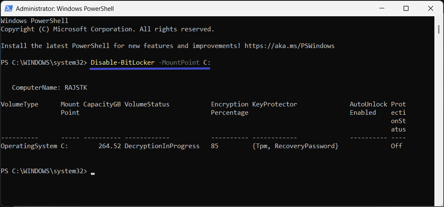Image resolution: width=444 pixels, height=207 pixels.
Task: Click the 264.52 capacity value
Action: click(110, 146)
